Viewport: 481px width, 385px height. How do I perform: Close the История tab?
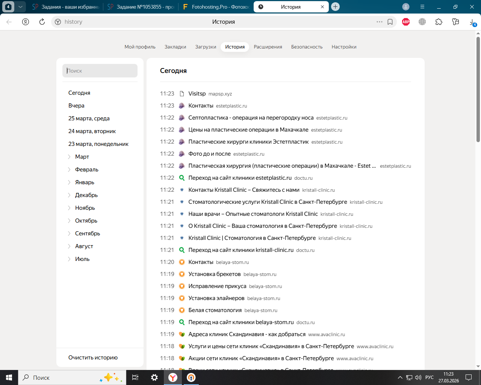click(x=322, y=7)
